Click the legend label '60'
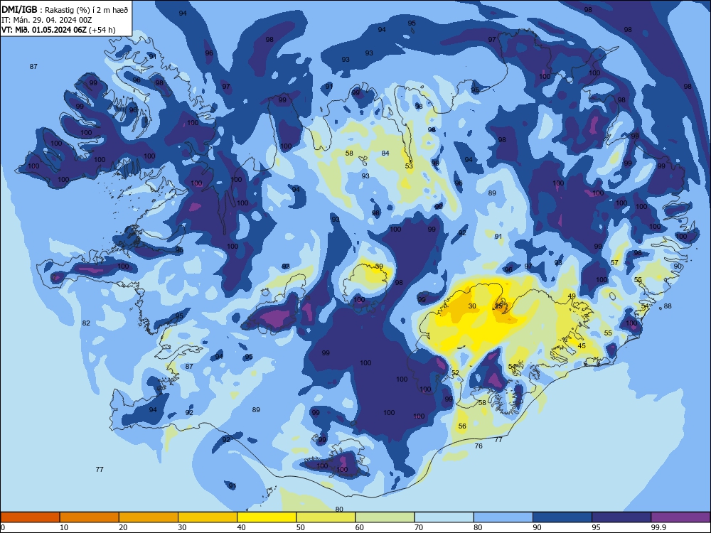The width and height of the screenshot is (711, 533). pos(360,527)
